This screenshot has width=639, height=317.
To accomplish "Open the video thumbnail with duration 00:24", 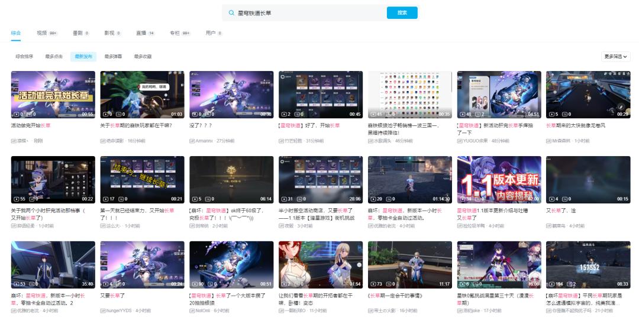I will tap(142, 265).
